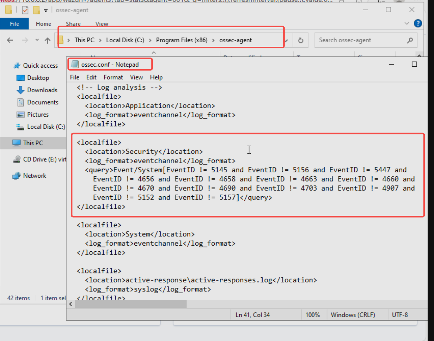Open recent locations dropdown arrow
The image size is (434, 341).
(x=37, y=40)
